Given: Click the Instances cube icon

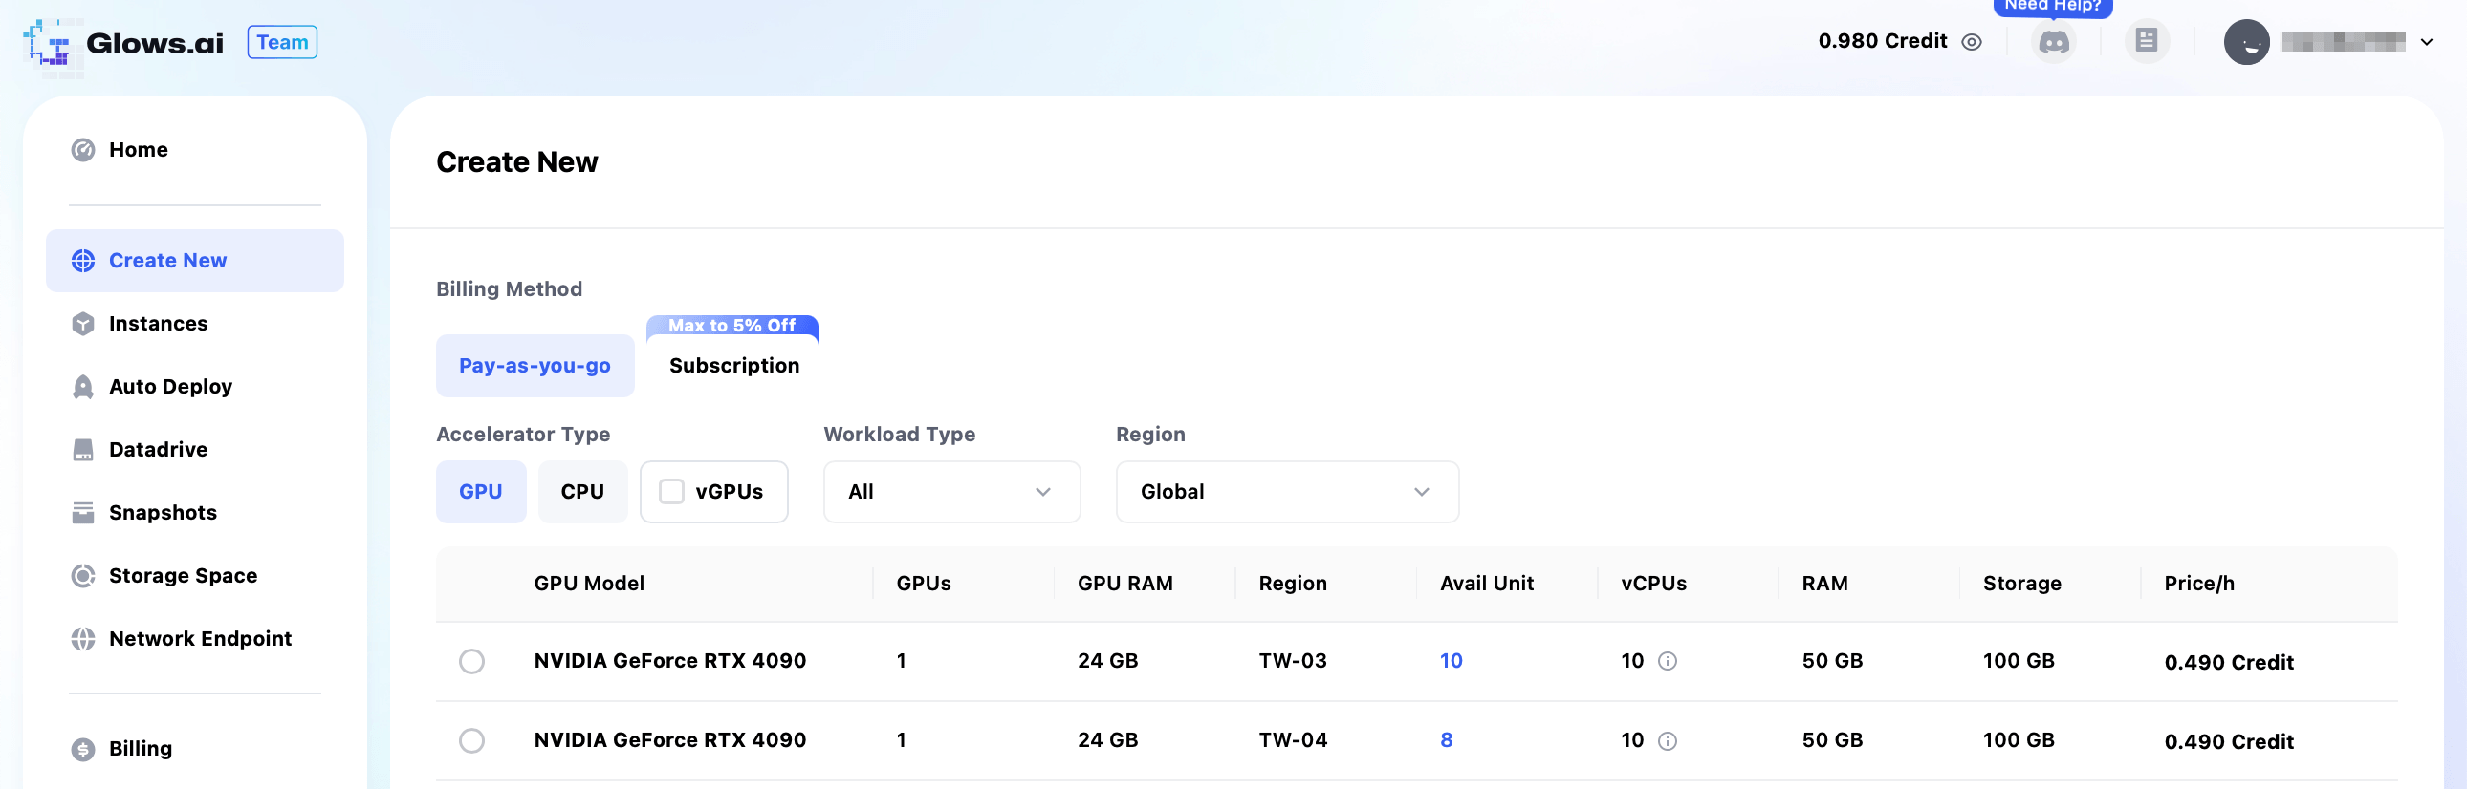Looking at the screenshot, I should click(x=83, y=324).
